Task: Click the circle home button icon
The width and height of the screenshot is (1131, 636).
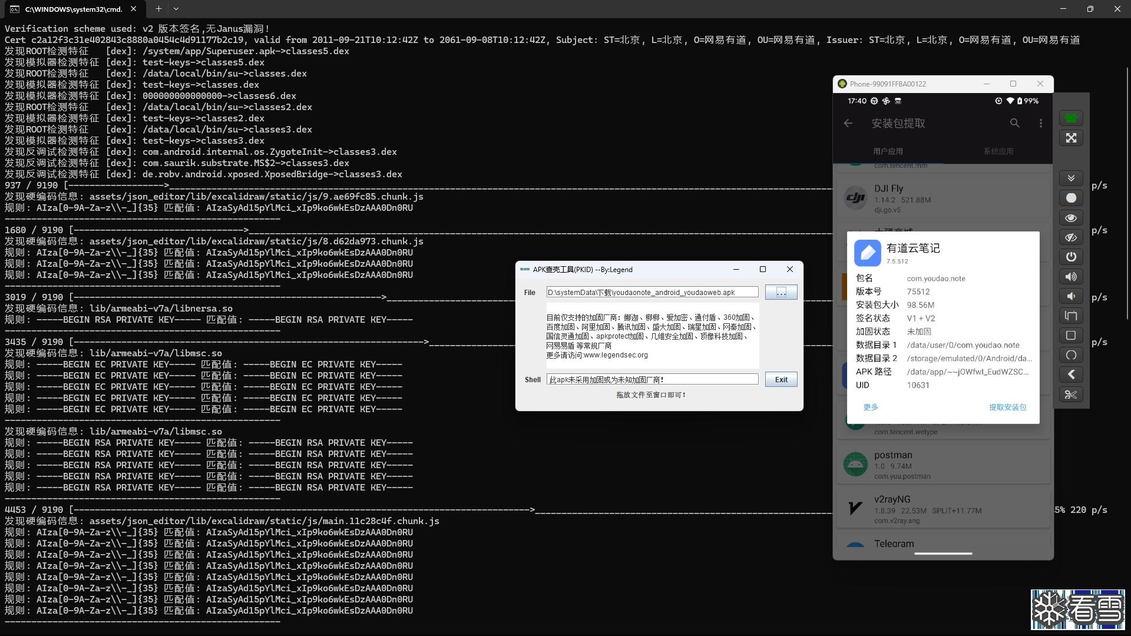Action: [x=1071, y=355]
